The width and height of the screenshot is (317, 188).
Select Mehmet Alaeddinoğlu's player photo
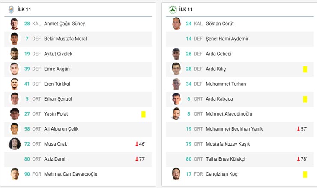[176, 114]
